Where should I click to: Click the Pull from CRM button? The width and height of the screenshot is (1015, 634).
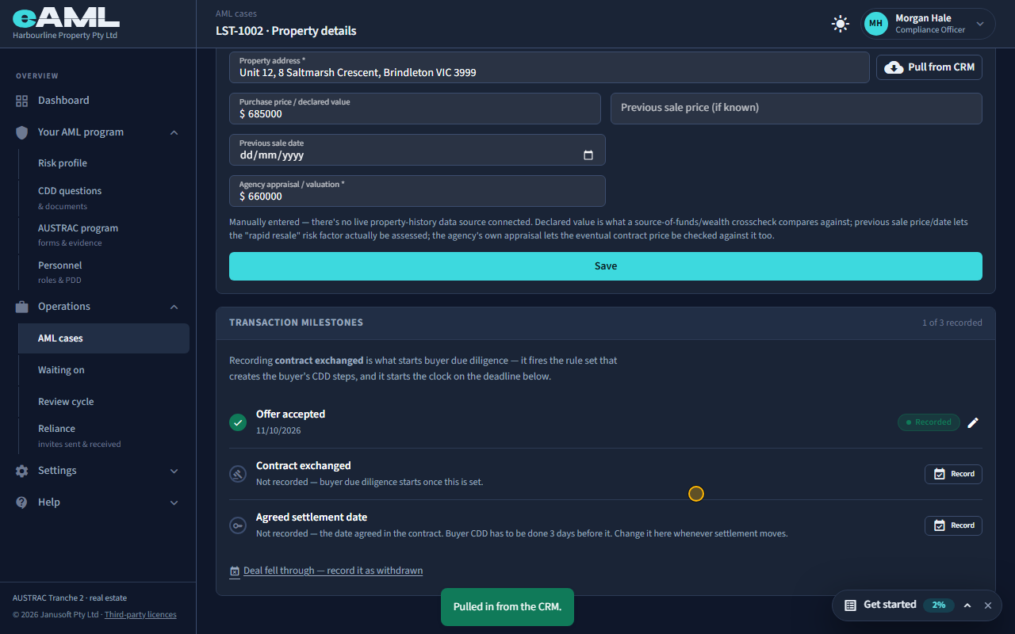pos(929,67)
